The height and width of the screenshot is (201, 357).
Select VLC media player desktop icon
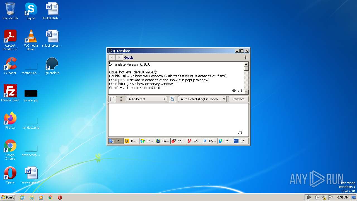31,40
